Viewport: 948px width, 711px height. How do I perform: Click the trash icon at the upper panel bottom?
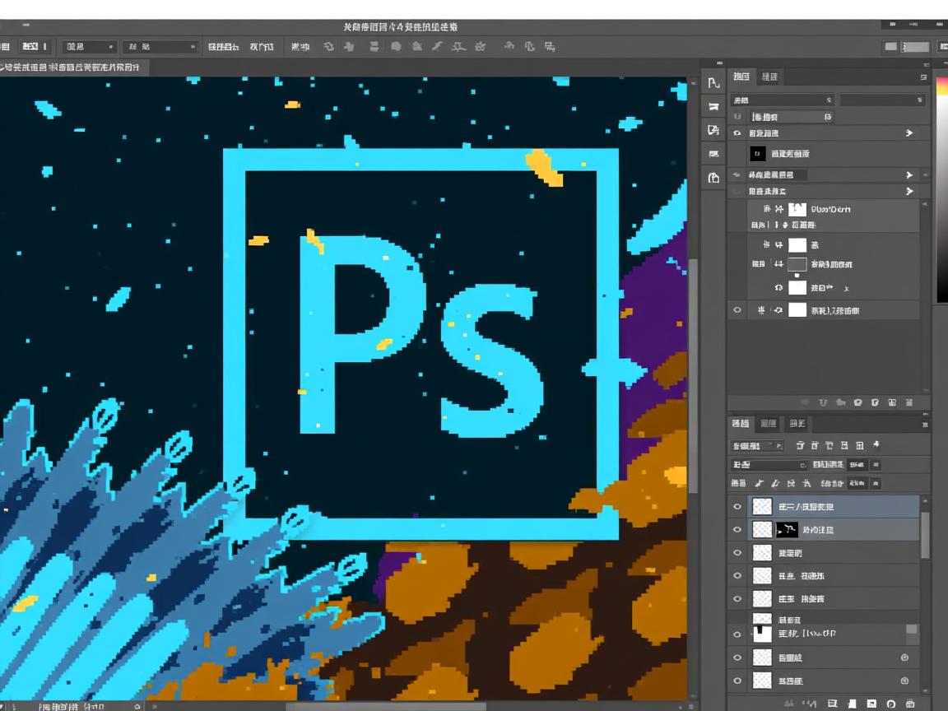point(908,402)
